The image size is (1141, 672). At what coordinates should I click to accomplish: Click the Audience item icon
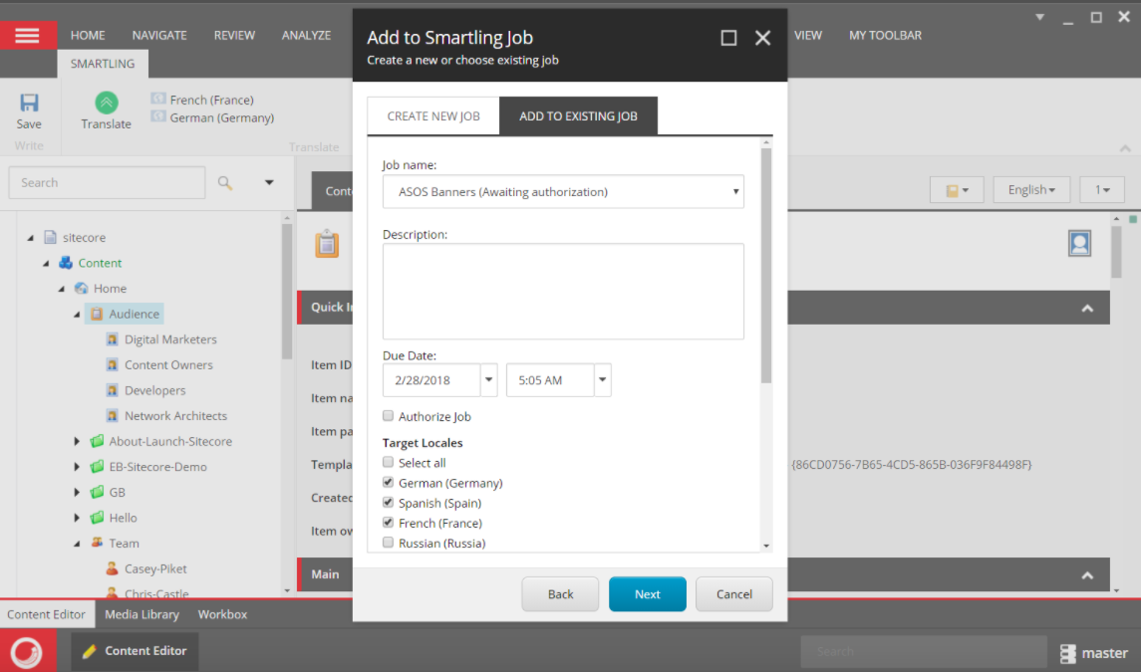[x=96, y=314]
